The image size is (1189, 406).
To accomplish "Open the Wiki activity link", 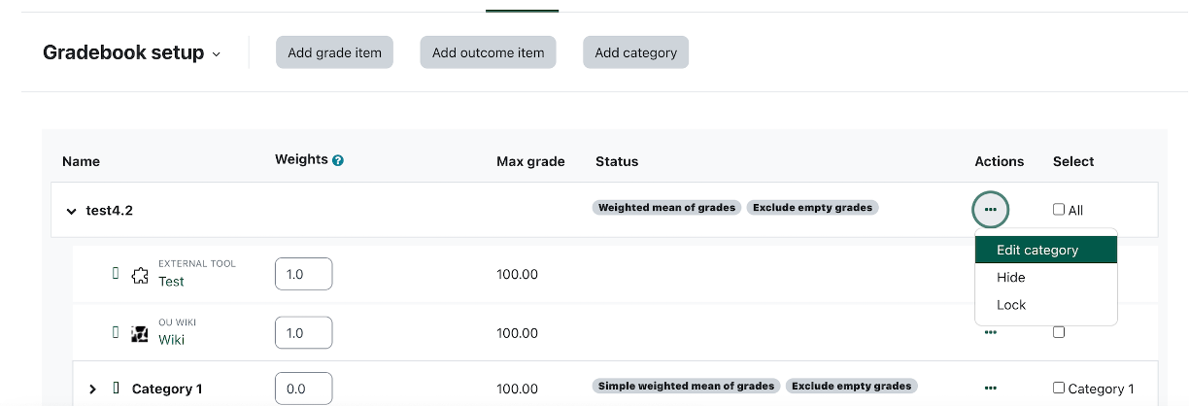I will tap(171, 340).
